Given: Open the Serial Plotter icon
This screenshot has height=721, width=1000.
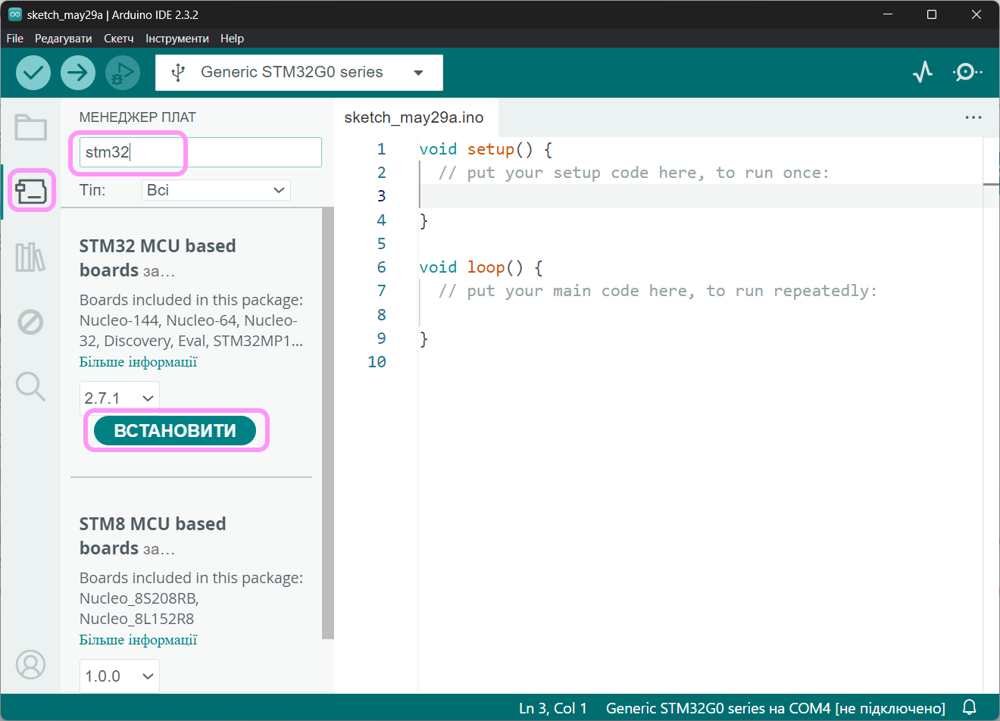Looking at the screenshot, I should 923,73.
